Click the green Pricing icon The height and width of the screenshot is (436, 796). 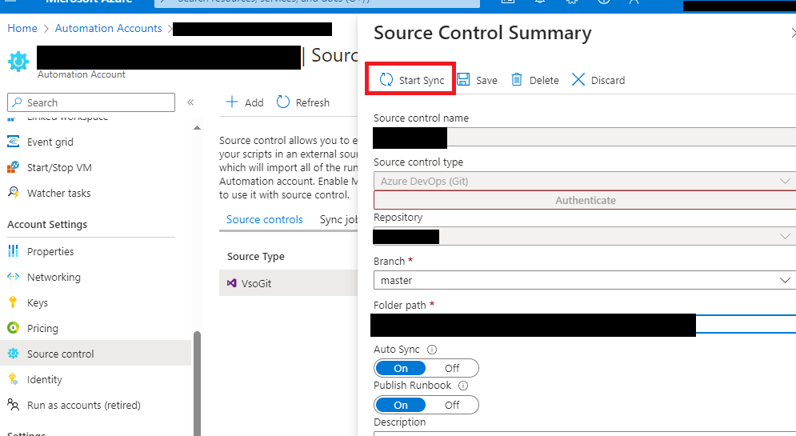click(x=13, y=328)
